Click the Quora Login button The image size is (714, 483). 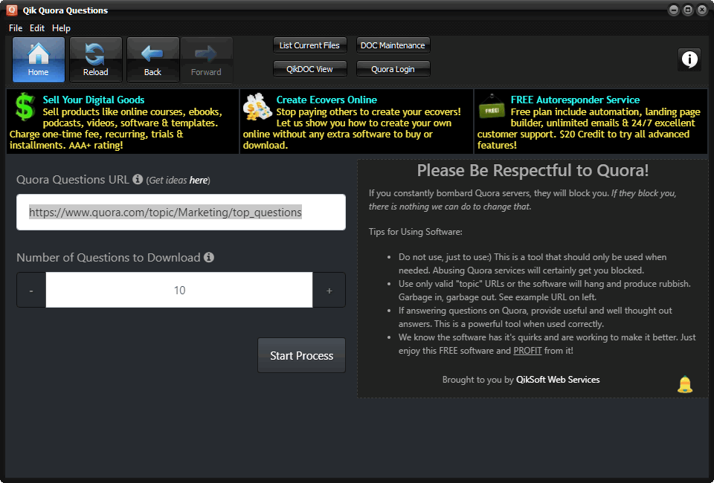click(x=393, y=69)
